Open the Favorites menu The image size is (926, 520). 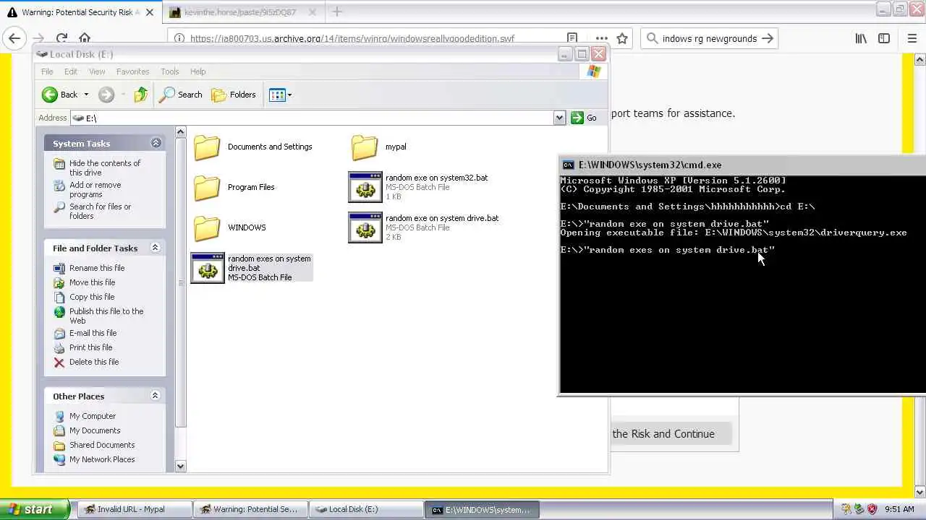[133, 71]
